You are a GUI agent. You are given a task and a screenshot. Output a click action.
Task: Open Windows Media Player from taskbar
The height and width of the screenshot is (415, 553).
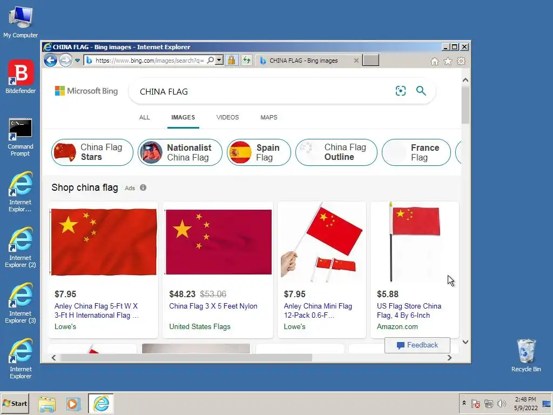[x=73, y=404]
